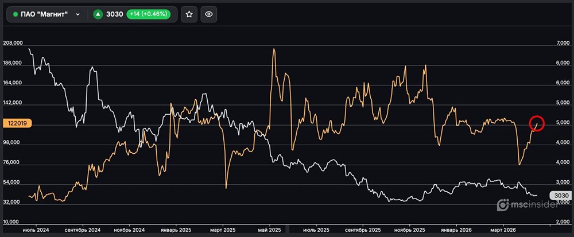Click сентябрь 2025 on time axis

(x=363, y=230)
